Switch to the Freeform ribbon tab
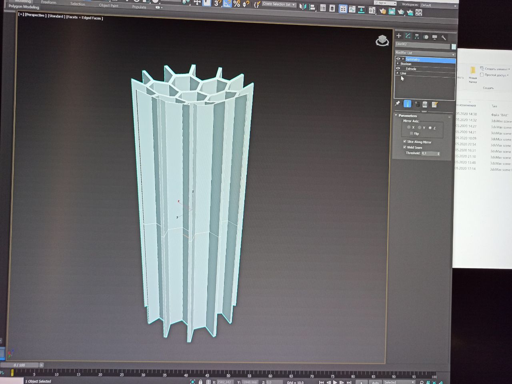Image resolution: width=512 pixels, height=384 pixels. click(48, 2)
